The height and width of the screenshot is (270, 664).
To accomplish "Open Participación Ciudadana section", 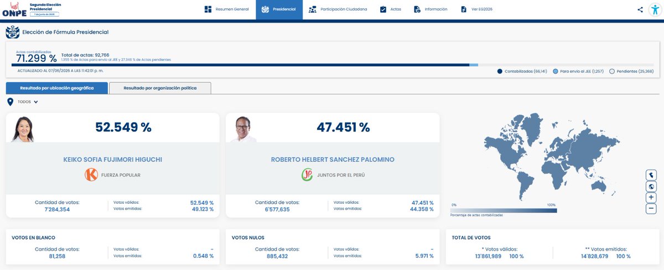I will tap(338, 9).
